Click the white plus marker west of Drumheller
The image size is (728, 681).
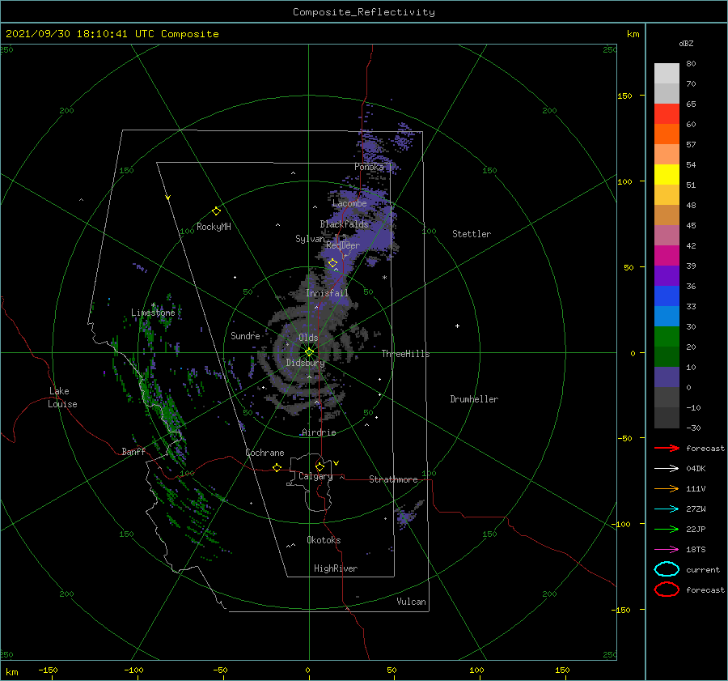click(x=457, y=326)
